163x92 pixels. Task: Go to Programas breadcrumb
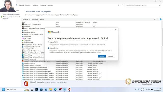35,5
